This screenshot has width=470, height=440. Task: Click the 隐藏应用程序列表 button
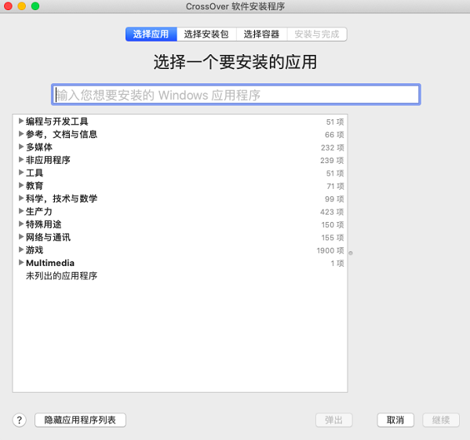80,420
